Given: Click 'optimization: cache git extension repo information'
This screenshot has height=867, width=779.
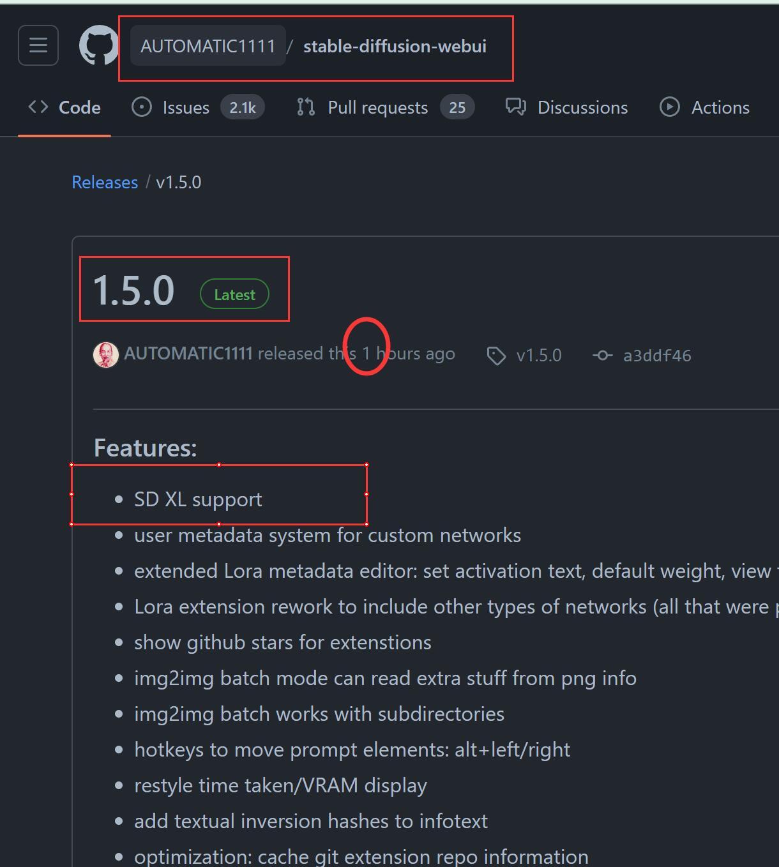Looking at the screenshot, I should click(x=361, y=856).
